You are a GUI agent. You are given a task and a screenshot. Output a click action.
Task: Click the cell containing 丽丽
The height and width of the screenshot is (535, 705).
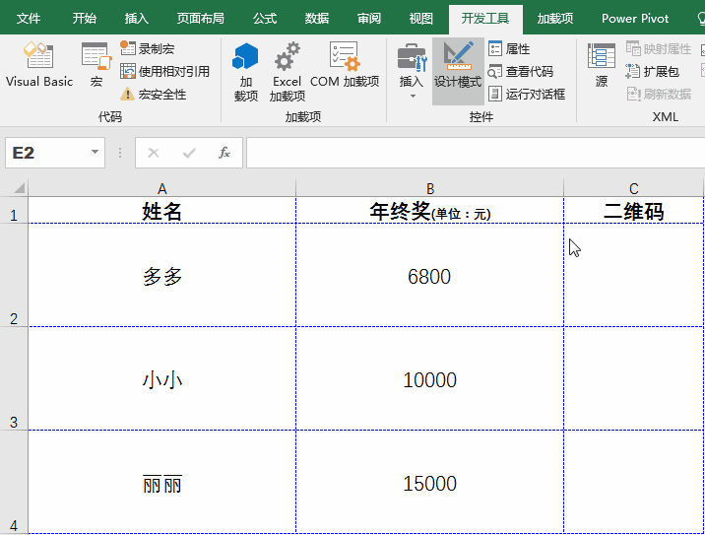click(x=161, y=482)
